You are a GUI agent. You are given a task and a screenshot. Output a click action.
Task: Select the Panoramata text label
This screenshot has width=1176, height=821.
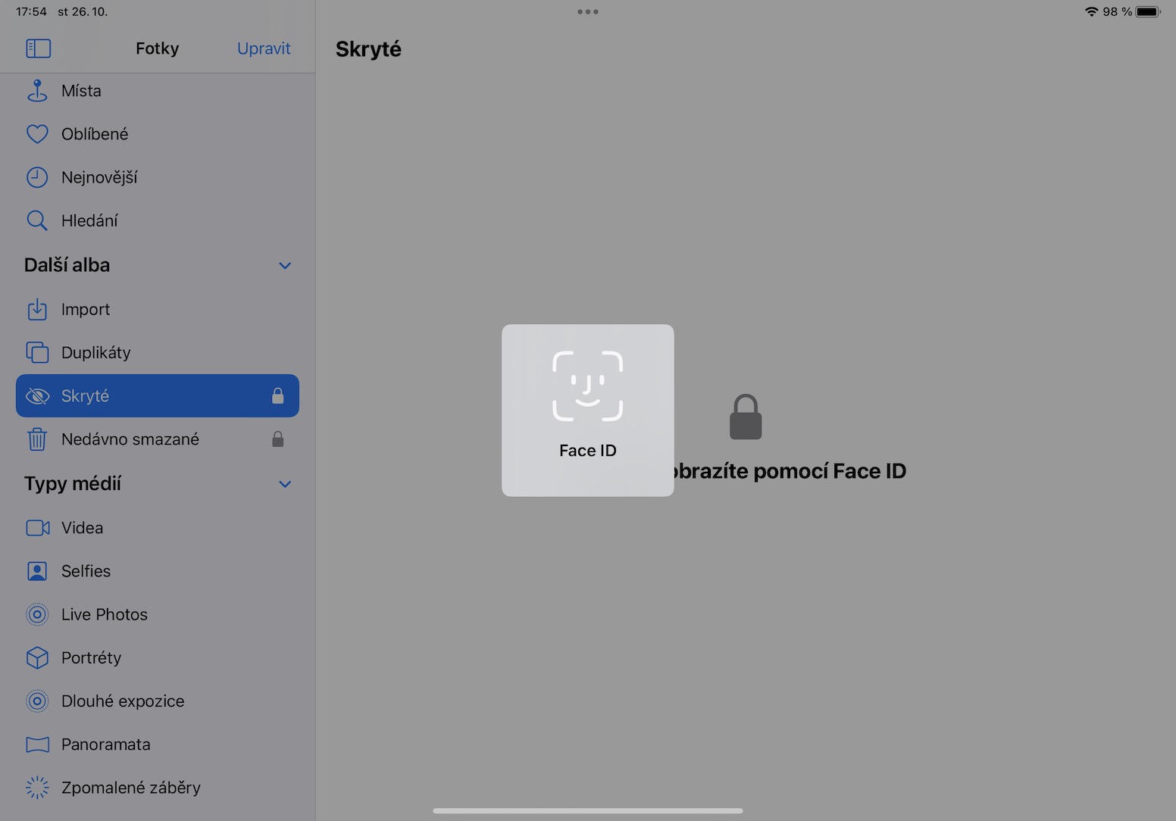pyautogui.click(x=106, y=745)
